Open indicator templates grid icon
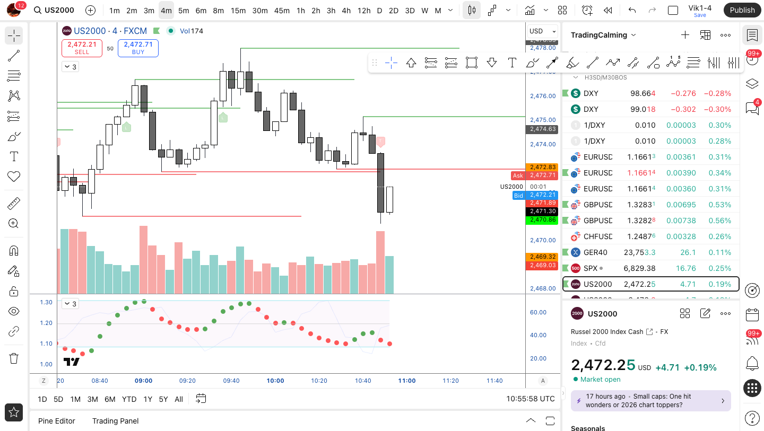The height and width of the screenshot is (431, 764). click(562, 10)
